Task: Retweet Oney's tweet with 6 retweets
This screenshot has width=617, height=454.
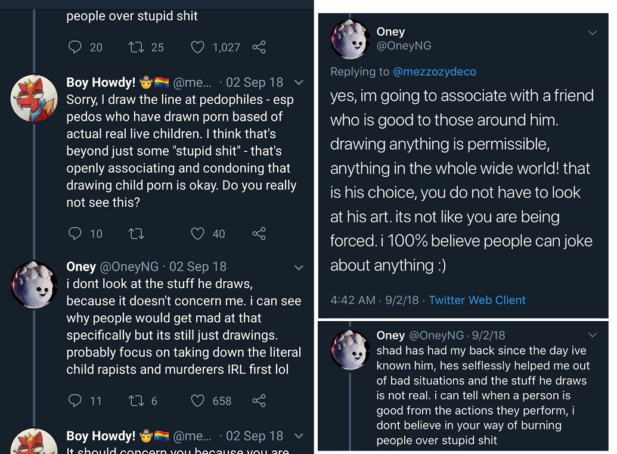Action: 136,400
